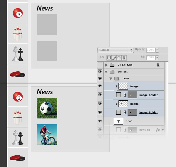The image size is (176, 167).
Task: Open the Normal blend mode dropdown
Action: click(x=116, y=50)
